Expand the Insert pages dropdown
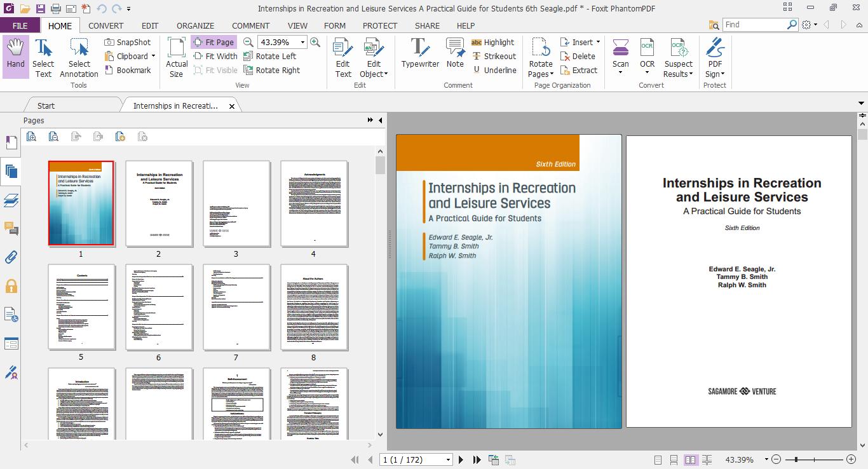 pos(598,42)
